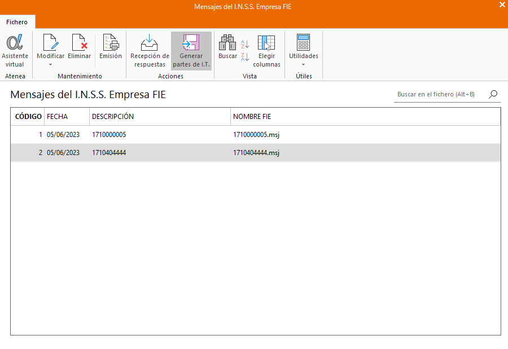This screenshot has height=349, width=508.
Task: Open Elegir columnas column chooser
Action: (x=266, y=43)
